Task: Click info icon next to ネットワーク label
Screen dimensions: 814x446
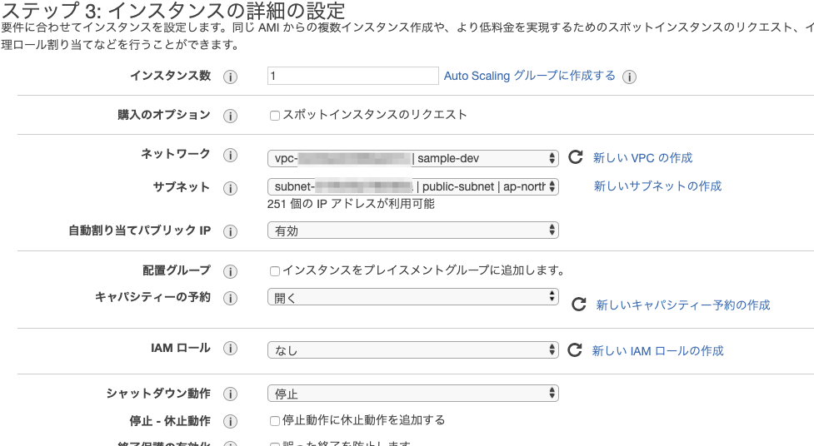Action: tap(231, 156)
